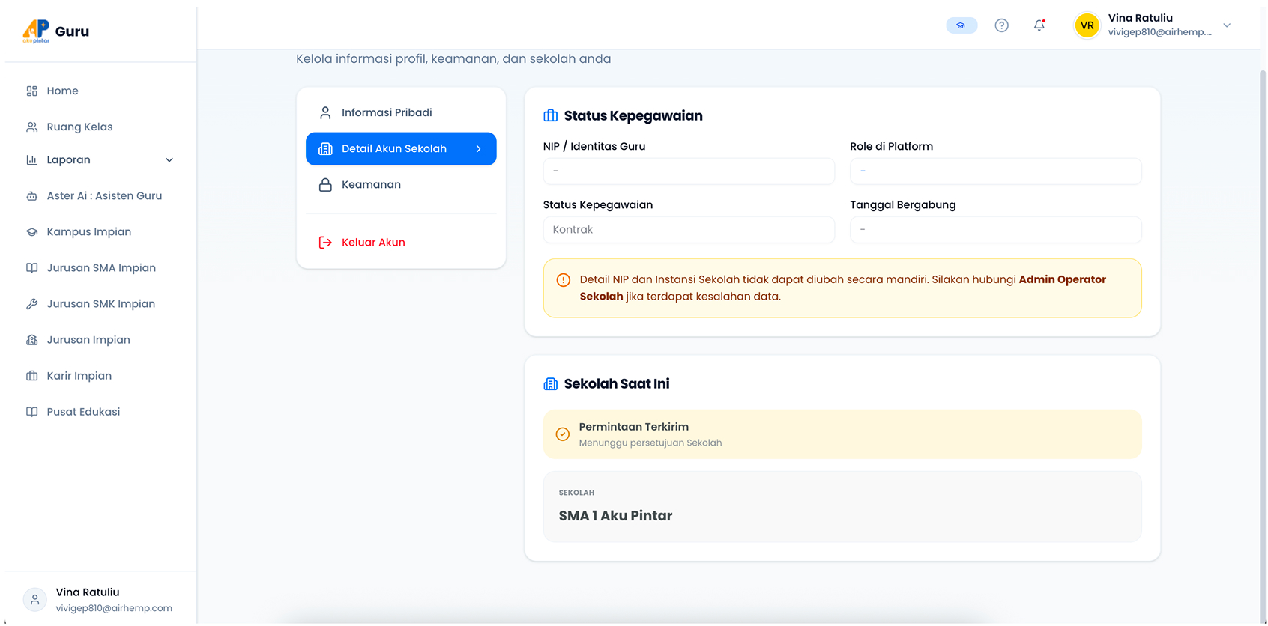Click the blue graduation cap badge in header

click(961, 25)
